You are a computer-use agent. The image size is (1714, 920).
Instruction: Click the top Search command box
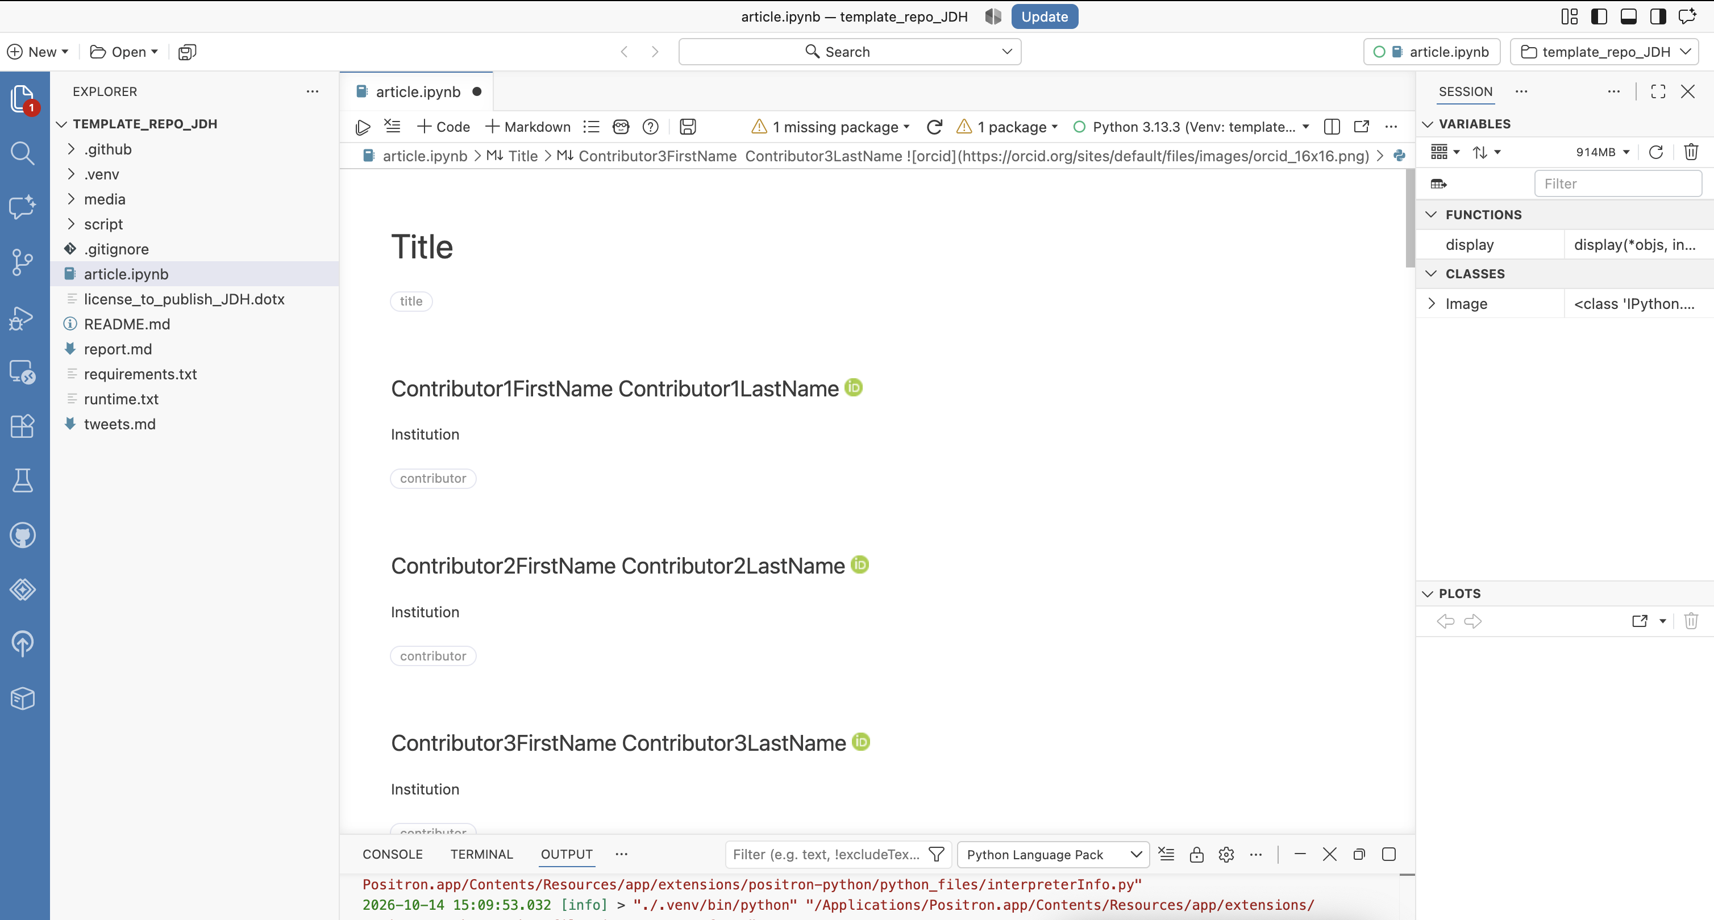(850, 52)
